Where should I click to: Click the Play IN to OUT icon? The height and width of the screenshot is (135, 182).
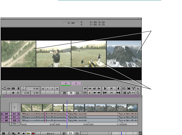pos(112,93)
